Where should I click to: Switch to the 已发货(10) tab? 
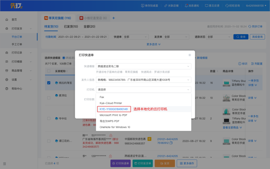tap(71, 27)
